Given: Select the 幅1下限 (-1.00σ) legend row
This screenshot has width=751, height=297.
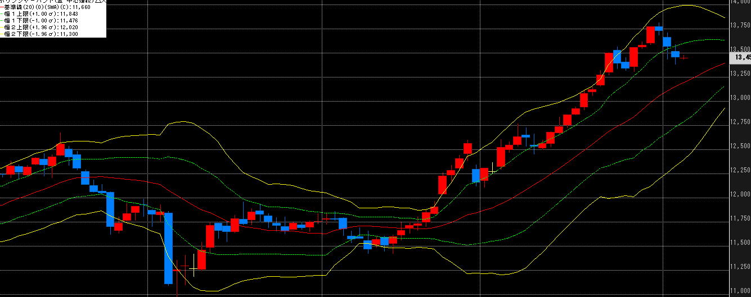Looking at the screenshot, I should pyautogui.click(x=39, y=21).
